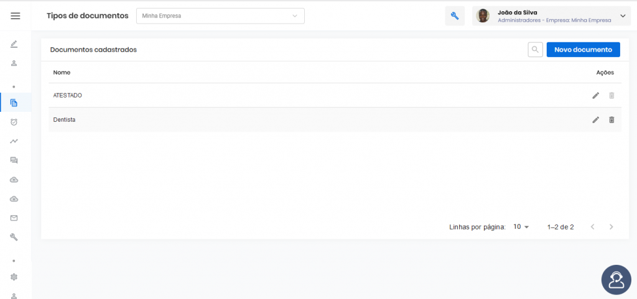Viewport: 637px width, 299px height.
Task: Click the Linhas por página label
Action: (477, 227)
